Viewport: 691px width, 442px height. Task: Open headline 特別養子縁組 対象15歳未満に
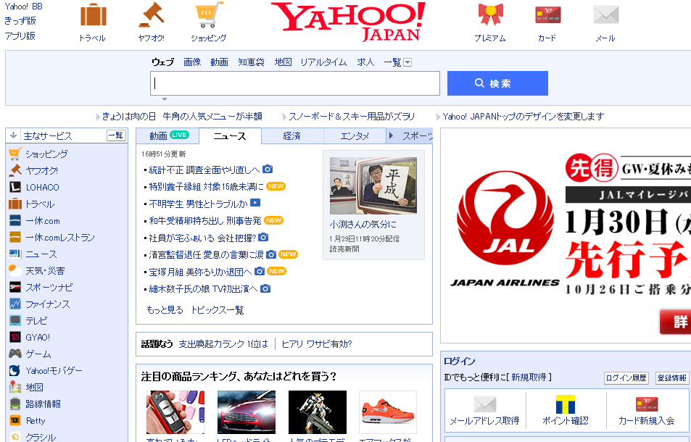(206, 187)
